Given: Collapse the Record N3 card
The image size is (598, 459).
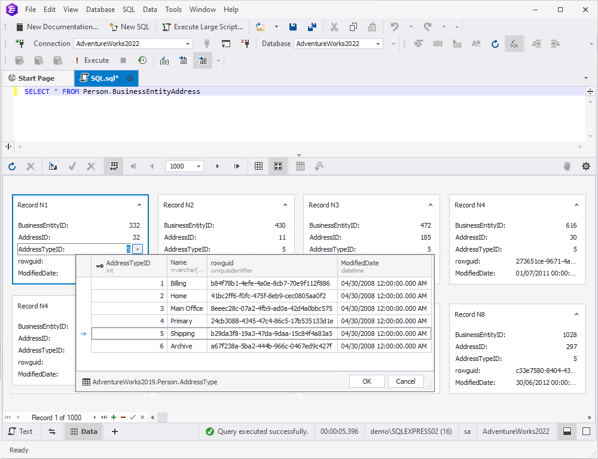Looking at the screenshot, I should pyautogui.click(x=431, y=205).
